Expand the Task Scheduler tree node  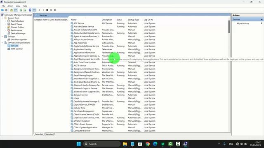pyautogui.click(x=5, y=21)
